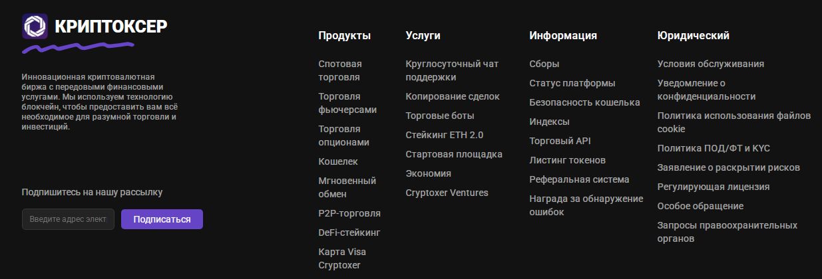Click the email address input field
The width and height of the screenshot is (822, 279).
68,219
